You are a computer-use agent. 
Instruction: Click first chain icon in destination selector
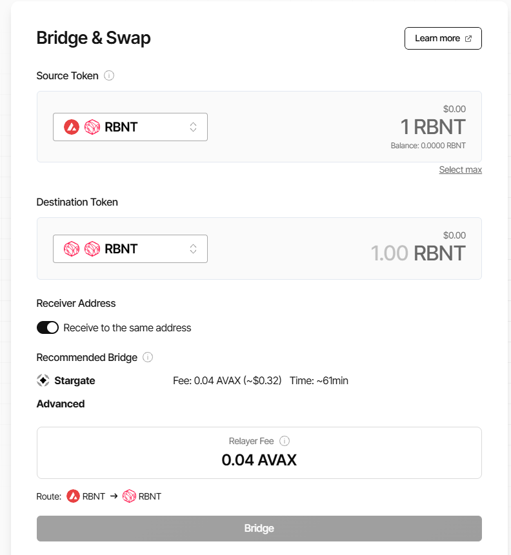[x=72, y=249]
